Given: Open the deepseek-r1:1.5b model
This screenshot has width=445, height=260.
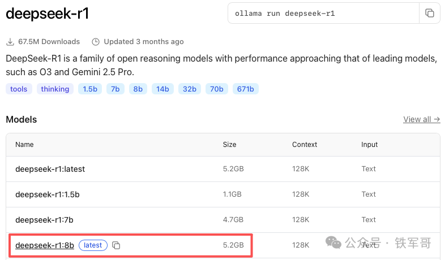Looking at the screenshot, I should pyautogui.click(x=47, y=194).
